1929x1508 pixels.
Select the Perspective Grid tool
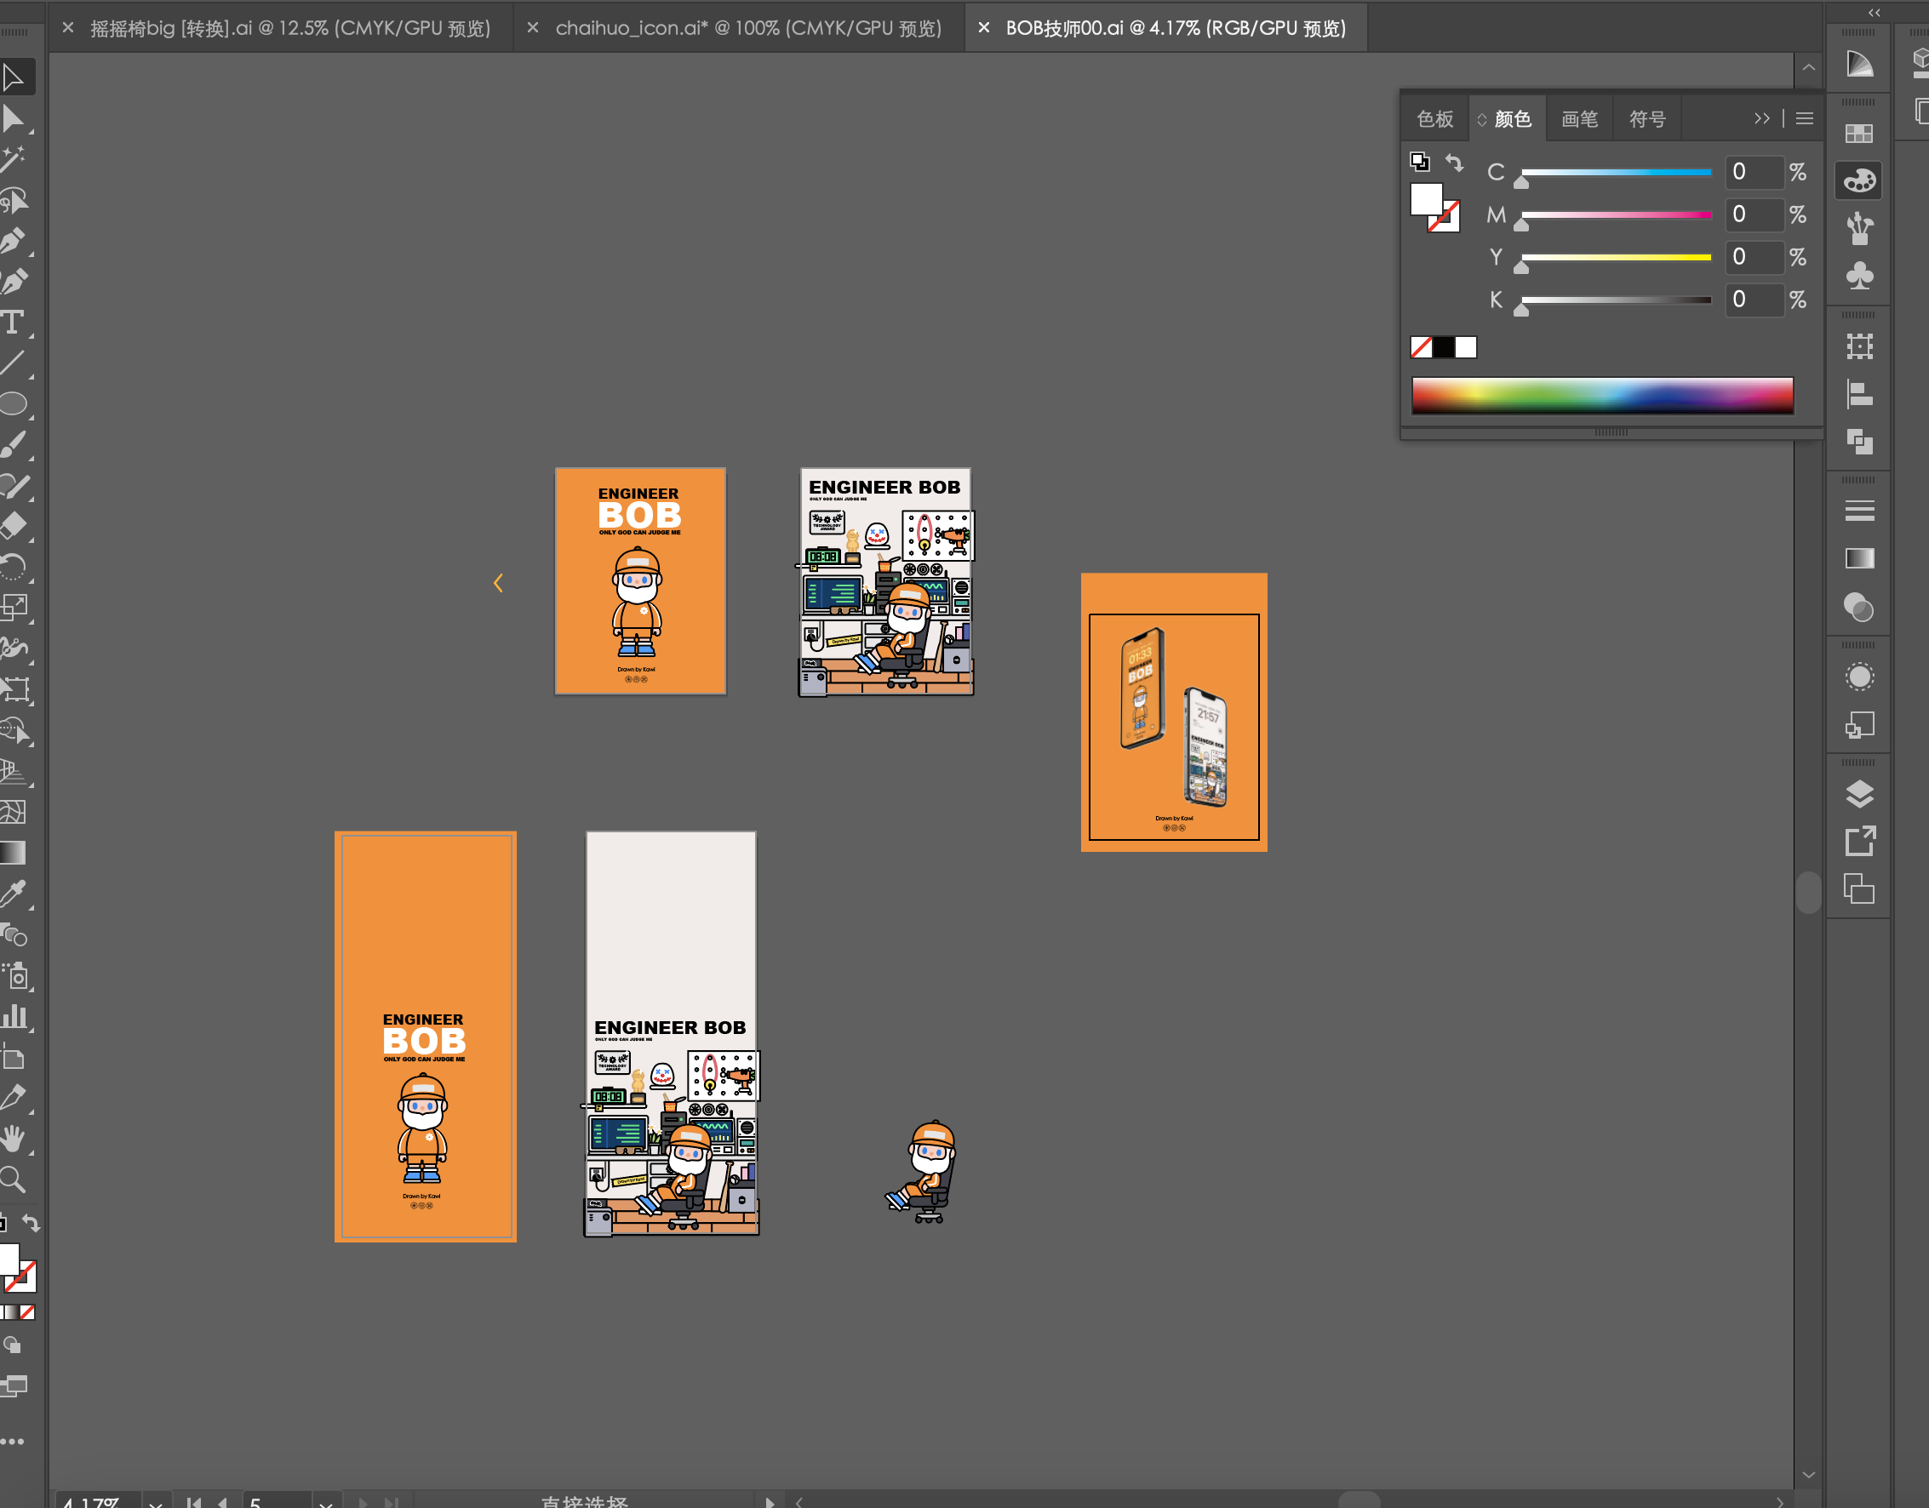(14, 770)
